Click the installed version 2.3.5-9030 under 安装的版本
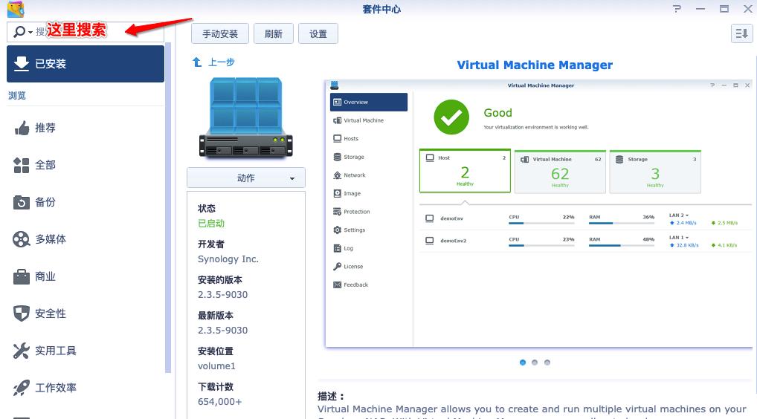 [x=222, y=295]
